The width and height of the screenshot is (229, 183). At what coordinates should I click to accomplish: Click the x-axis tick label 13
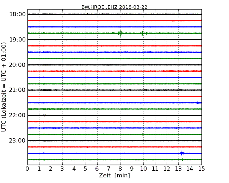tap(178, 169)
